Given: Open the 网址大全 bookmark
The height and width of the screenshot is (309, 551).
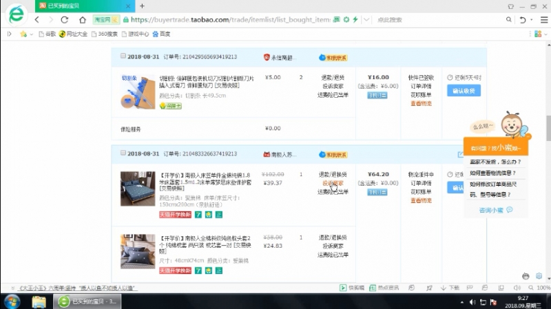Looking at the screenshot, I should pos(73,34).
